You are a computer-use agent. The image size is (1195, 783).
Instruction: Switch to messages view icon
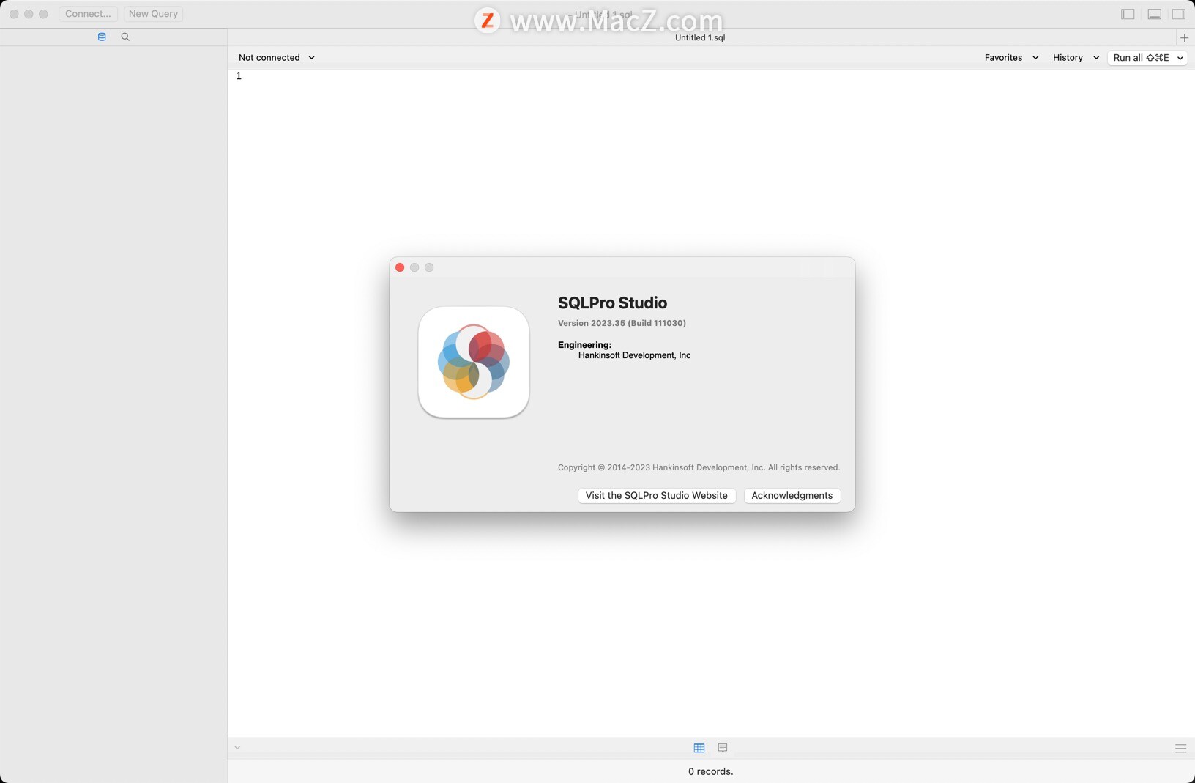[x=723, y=748]
